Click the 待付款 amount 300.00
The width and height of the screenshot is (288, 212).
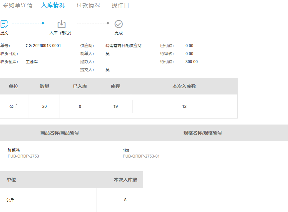191,62
